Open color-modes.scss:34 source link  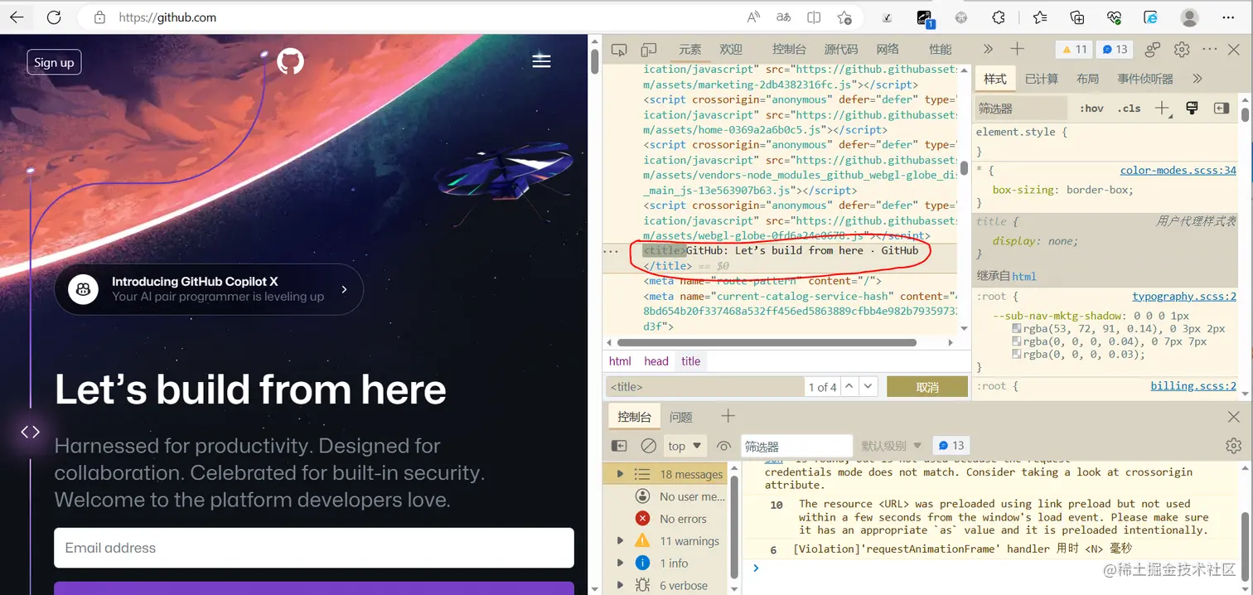[1178, 171]
